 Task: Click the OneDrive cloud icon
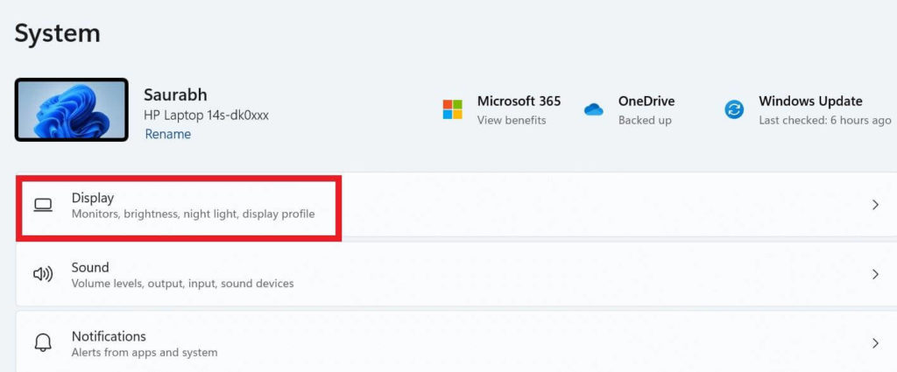click(x=594, y=109)
